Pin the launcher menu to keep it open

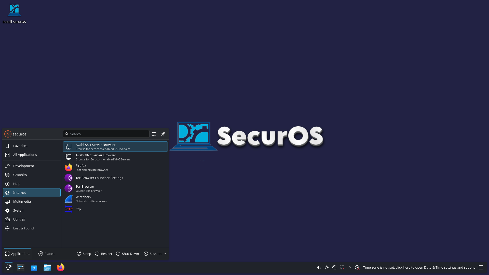[163, 134]
